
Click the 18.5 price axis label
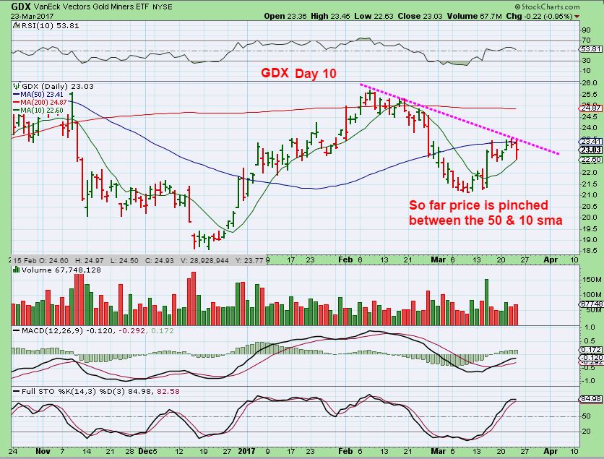tap(590, 251)
